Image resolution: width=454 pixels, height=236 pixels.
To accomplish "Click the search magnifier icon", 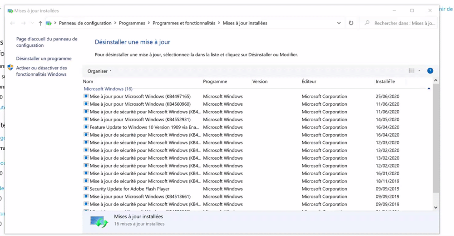I will coord(367,23).
